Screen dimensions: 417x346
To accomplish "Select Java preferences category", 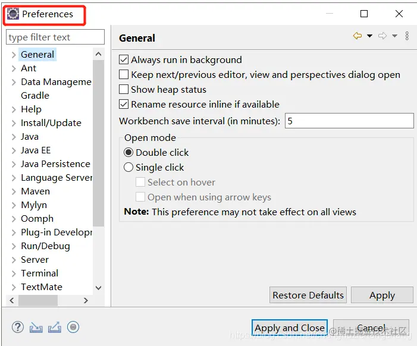I will [x=30, y=137].
